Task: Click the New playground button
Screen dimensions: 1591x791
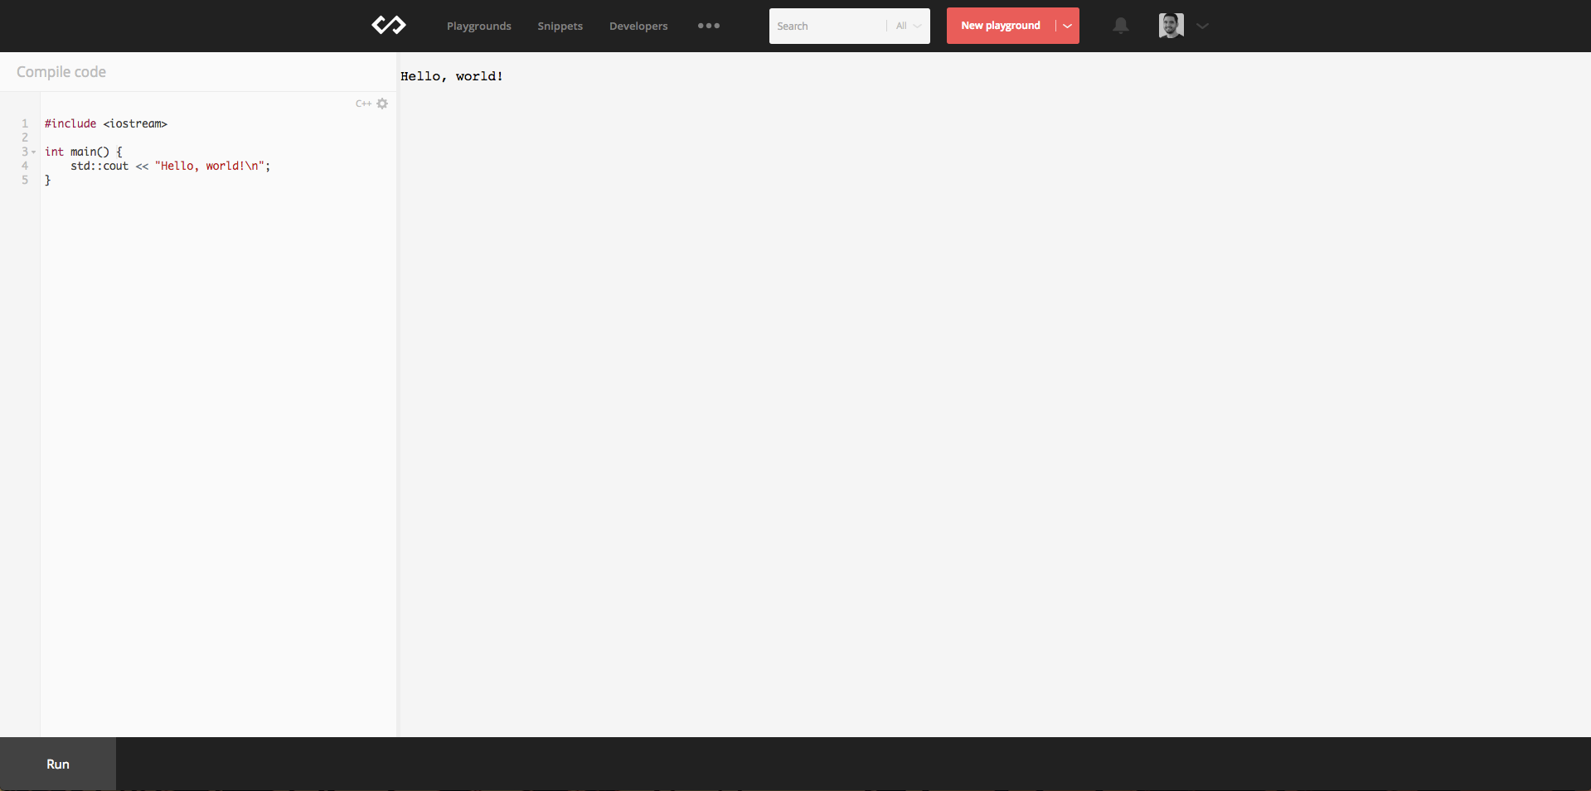Action: tap(1000, 26)
